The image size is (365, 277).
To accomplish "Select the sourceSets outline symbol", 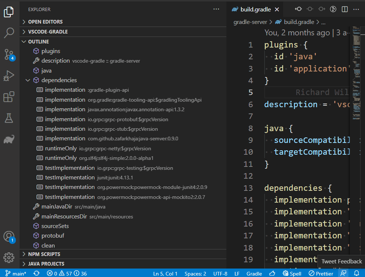I will click(x=123, y=226).
